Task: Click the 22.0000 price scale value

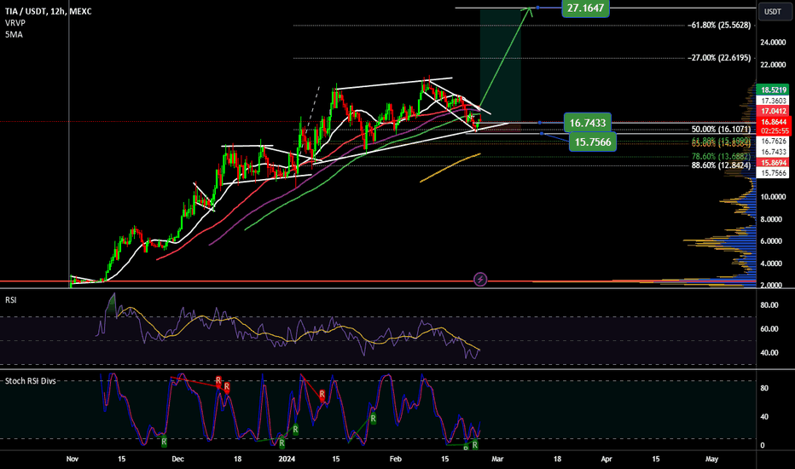Action: point(773,65)
